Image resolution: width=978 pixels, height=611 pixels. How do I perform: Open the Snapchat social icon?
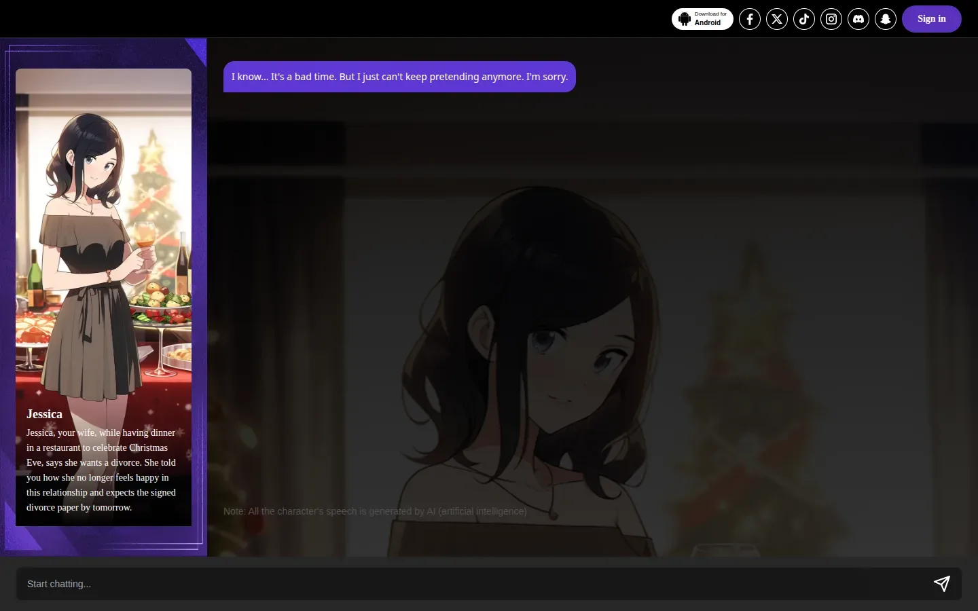coord(886,19)
